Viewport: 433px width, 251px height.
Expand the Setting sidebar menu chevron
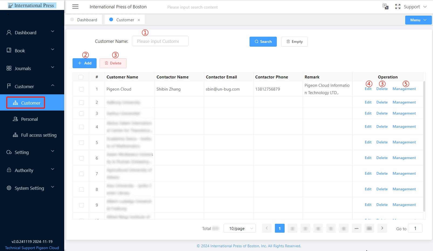53,151
